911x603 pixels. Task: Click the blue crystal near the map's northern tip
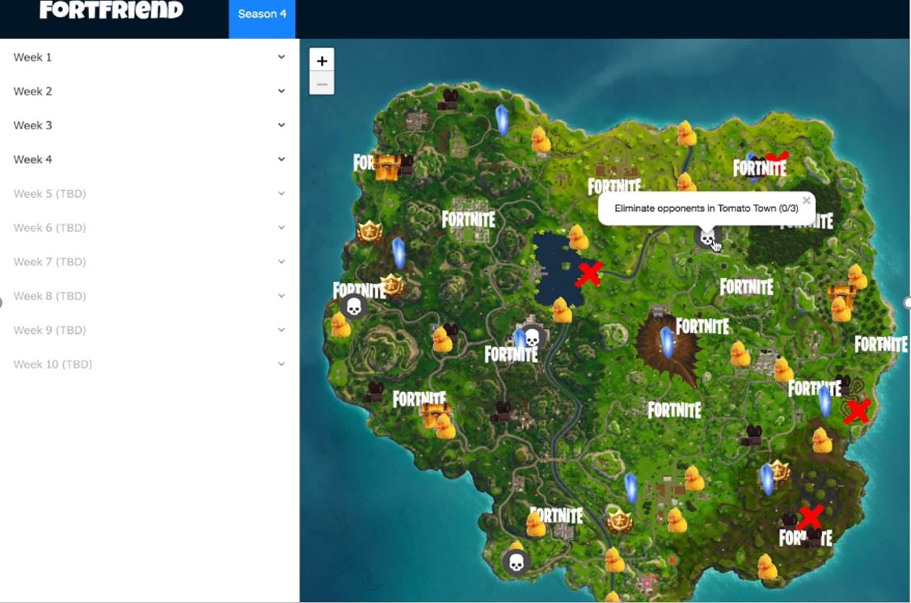point(502,120)
